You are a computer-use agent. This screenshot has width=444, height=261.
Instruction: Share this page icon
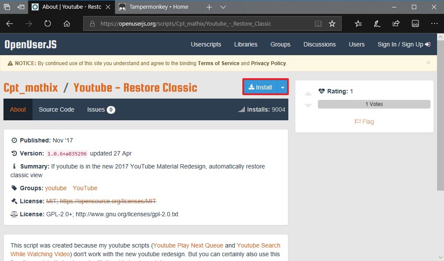click(396, 24)
